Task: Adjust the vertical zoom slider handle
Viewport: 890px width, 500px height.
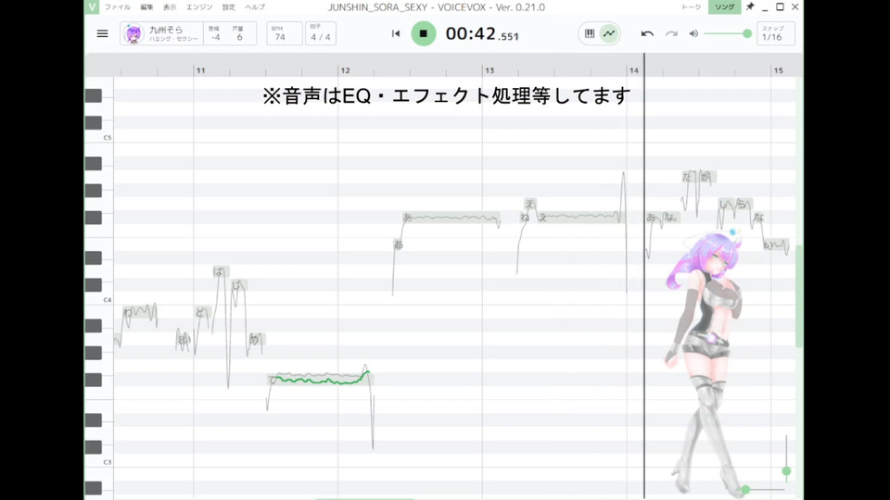Action: (786, 471)
